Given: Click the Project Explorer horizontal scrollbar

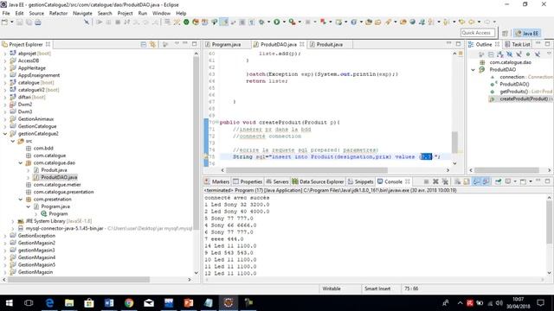Looking at the screenshot, I should coord(79,280).
